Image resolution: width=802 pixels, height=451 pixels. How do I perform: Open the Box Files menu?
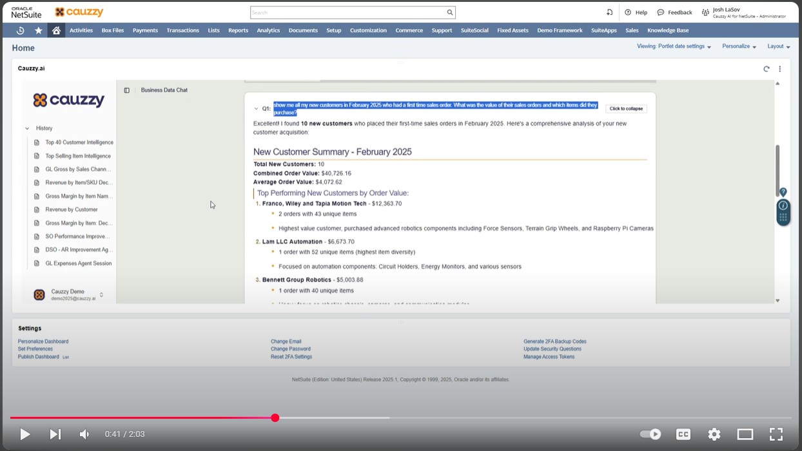113,30
